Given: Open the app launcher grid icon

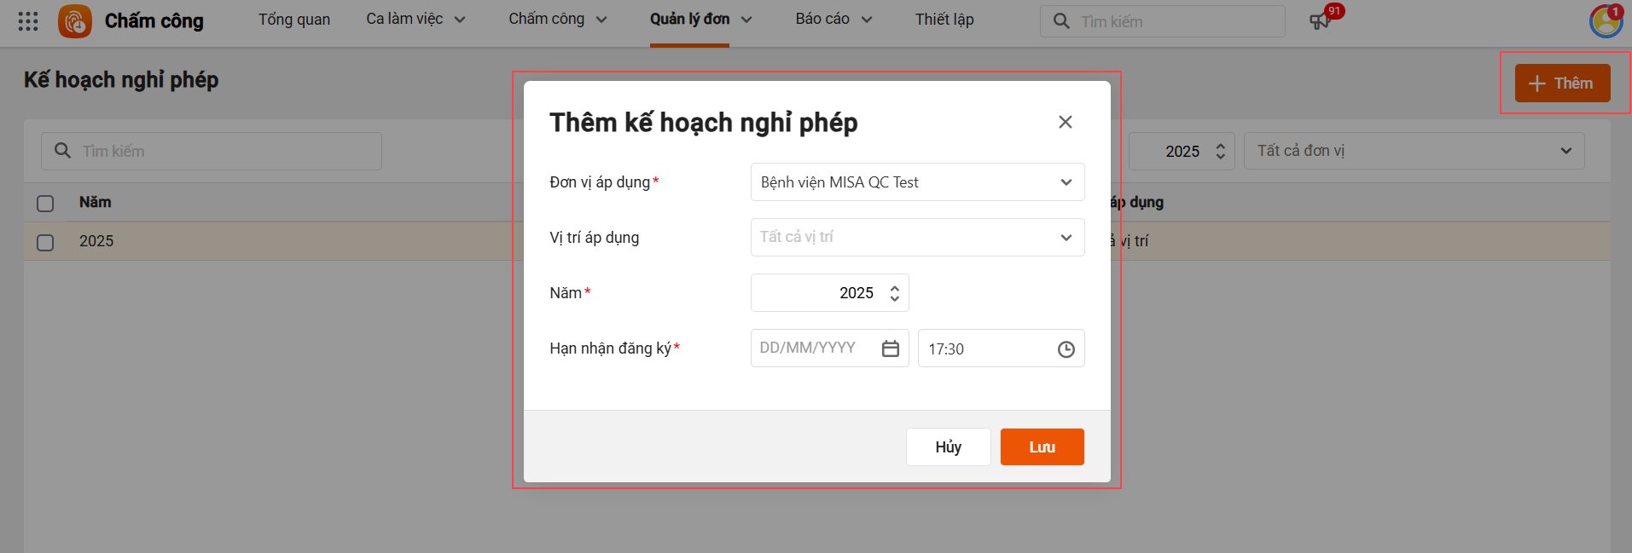Looking at the screenshot, I should tap(28, 21).
